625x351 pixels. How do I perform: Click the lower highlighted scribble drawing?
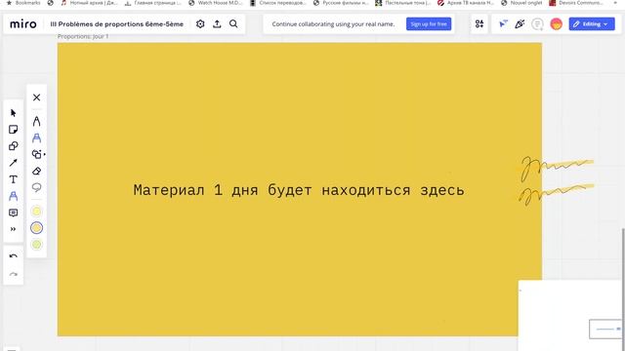click(x=557, y=194)
